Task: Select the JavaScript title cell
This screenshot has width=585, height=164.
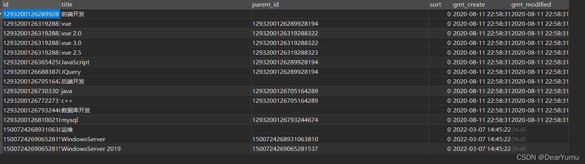Action: (x=156, y=62)
